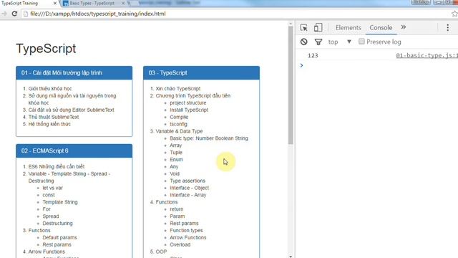The width and height of the screenshot is (458, 258).
Task: Open project structure link
Action: click(187, 102)
